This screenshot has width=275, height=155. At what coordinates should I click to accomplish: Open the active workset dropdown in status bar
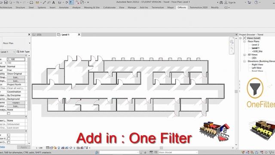point(119,152)
